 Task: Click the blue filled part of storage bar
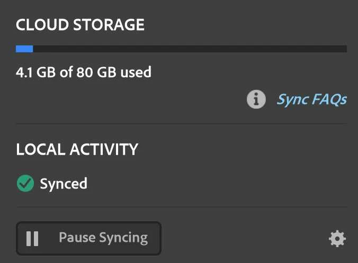coord(24,49)
